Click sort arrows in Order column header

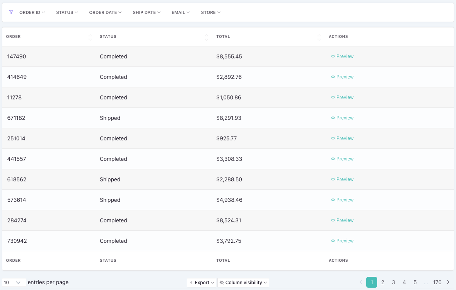coord(90,37)
